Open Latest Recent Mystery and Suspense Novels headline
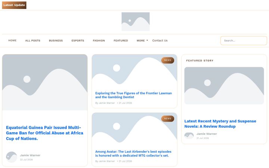This screenshot has height=168, width=269. pos(220,124)
